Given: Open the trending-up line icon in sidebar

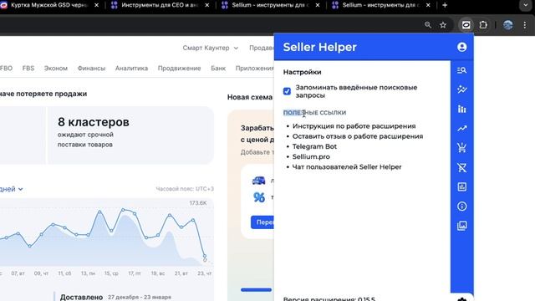Looking at the screenshot, I should click(x=461, y=129).
